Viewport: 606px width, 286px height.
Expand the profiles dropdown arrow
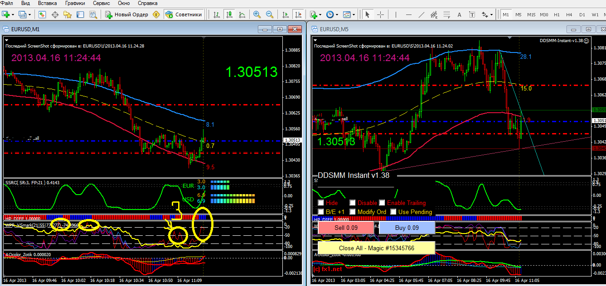(x=29, y=14)
